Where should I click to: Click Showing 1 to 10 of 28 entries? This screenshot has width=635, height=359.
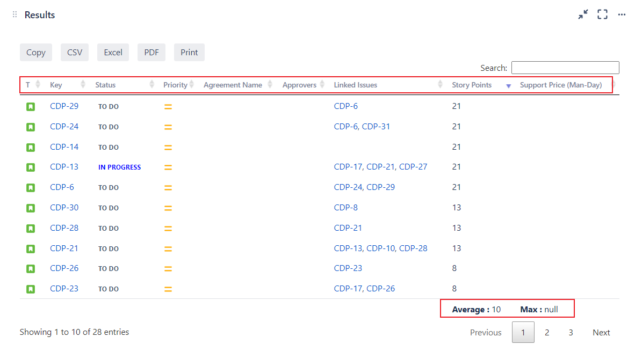75,332
